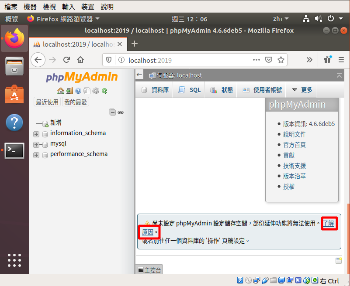The image size is (350, 286).
Task: Click the 最近使用 button
Action: pyautogui.click(x=47, y=102)
